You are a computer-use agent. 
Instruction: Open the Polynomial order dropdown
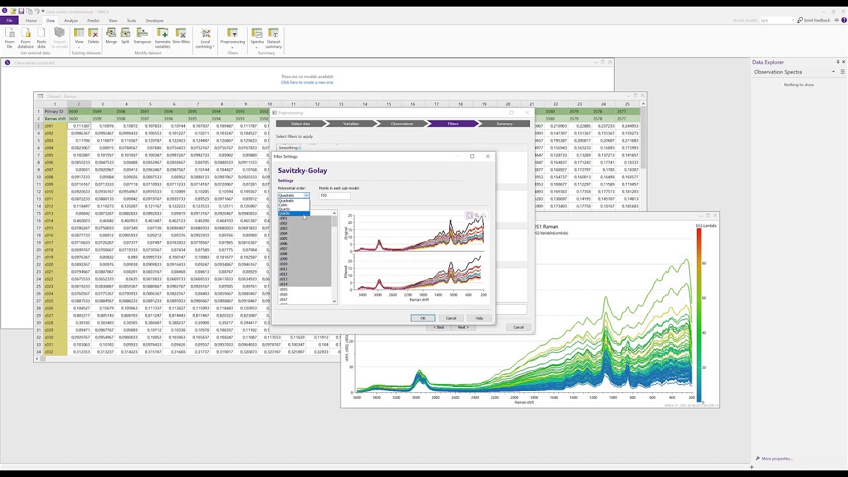coord(293,195)
